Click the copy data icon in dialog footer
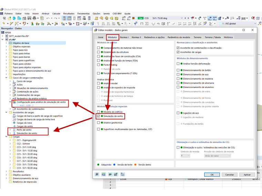Image resolution: width=262 pixels, height=196 pixels. point(122,174)
